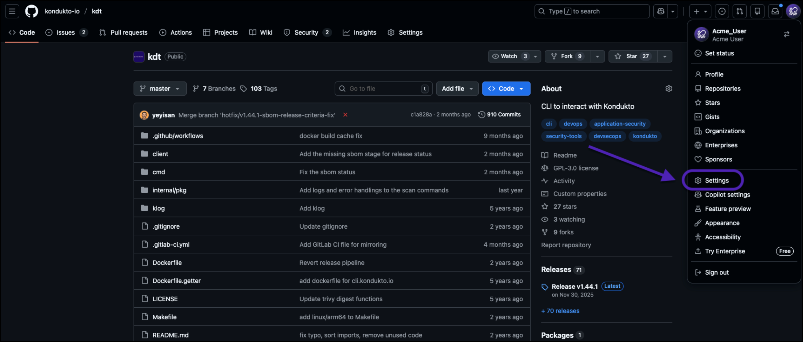Click the devsecops topic tag
Viewport: 803px width, 342px height.
coord(607,136)
